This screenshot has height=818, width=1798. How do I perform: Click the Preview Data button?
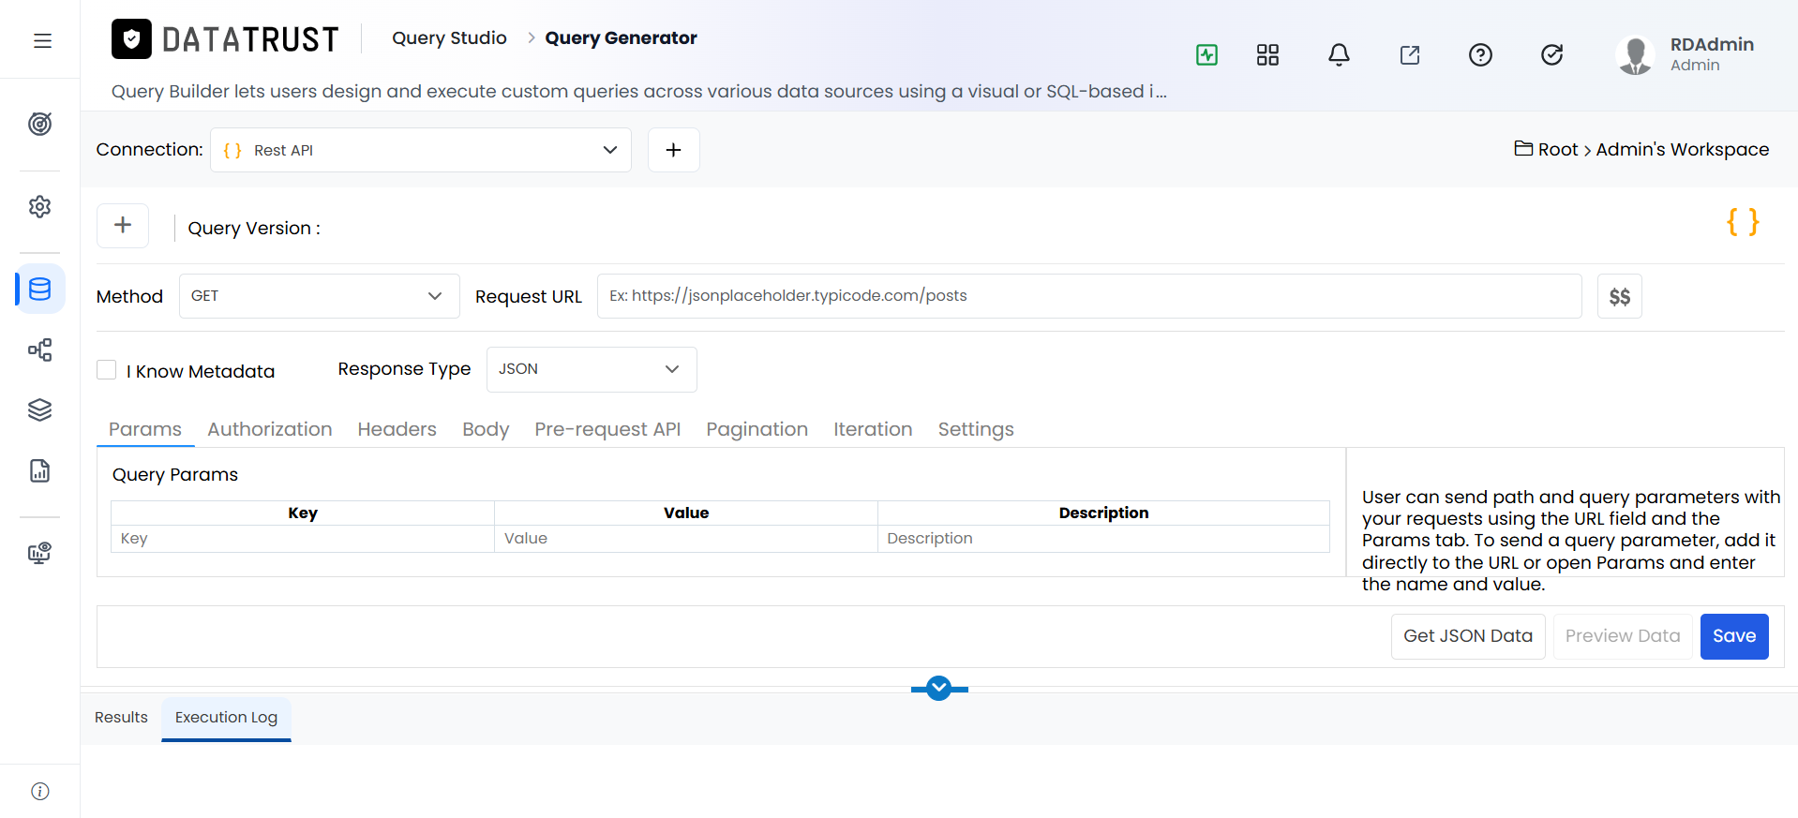point(1623,636)
